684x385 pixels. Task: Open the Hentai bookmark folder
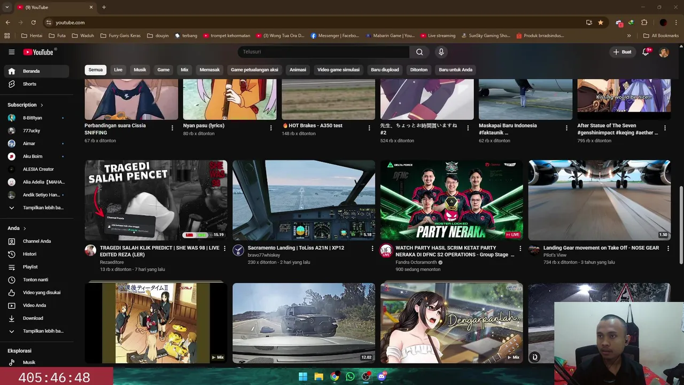click(32, 36)
